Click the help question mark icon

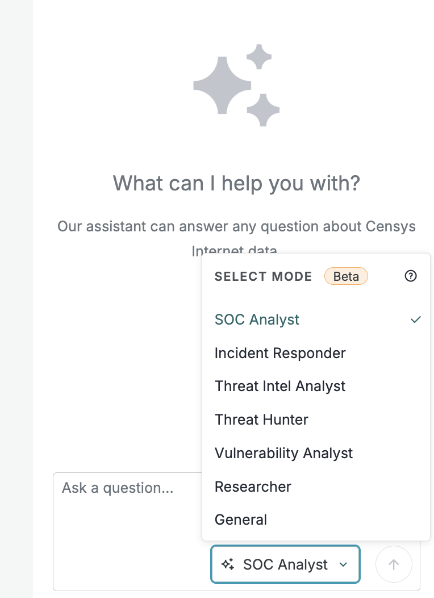click(x=410, y=276)
